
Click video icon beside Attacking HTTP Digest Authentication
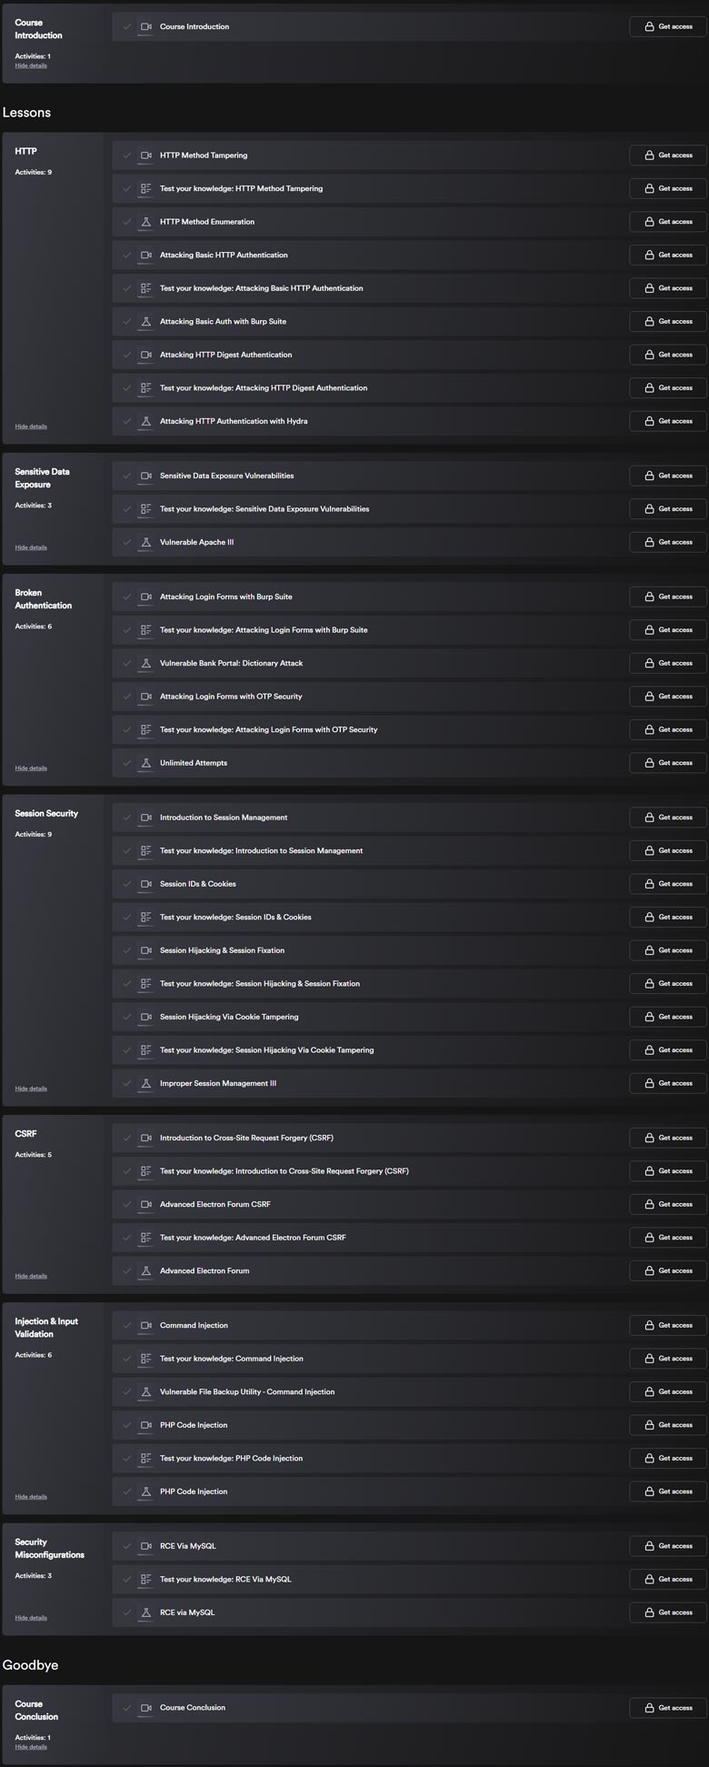(145, 355)
